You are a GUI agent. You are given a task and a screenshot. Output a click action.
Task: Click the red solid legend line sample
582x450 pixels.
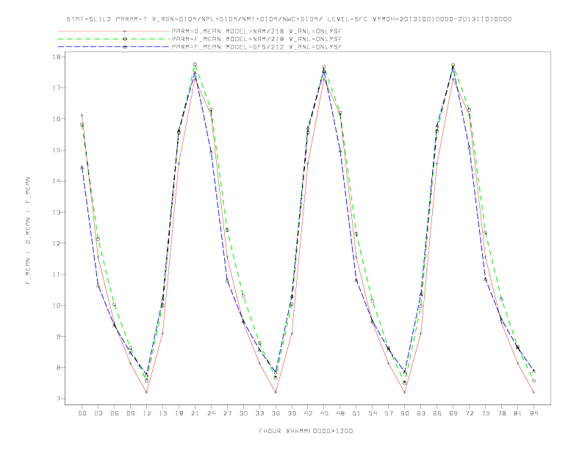[x=114, y=31]
